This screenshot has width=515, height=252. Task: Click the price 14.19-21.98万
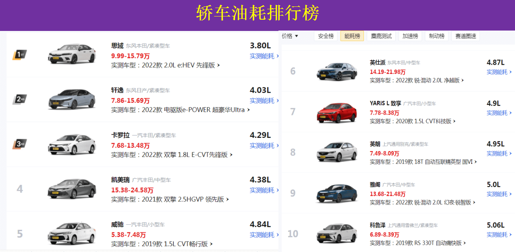tap(388, 72)
